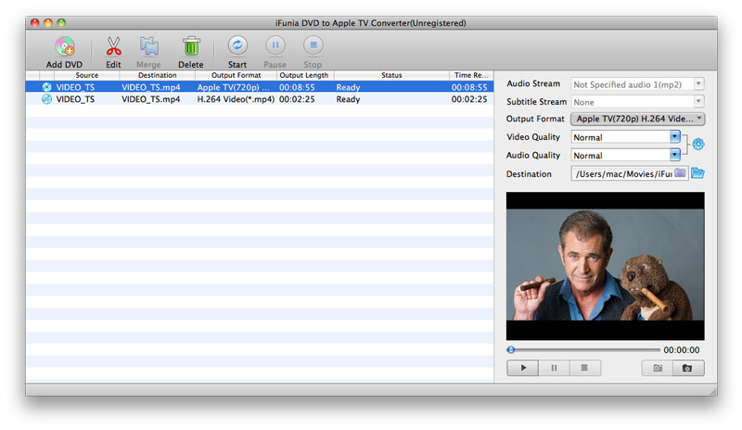
Task: Click purple folder icon in Destination field
Action: (x=680, y=173)
